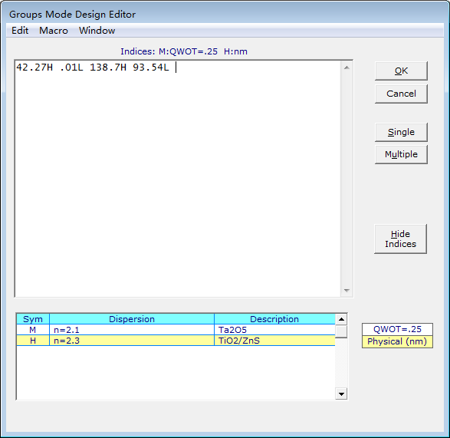Click up arrow of indices table scrollbar

tap(341, 319)
